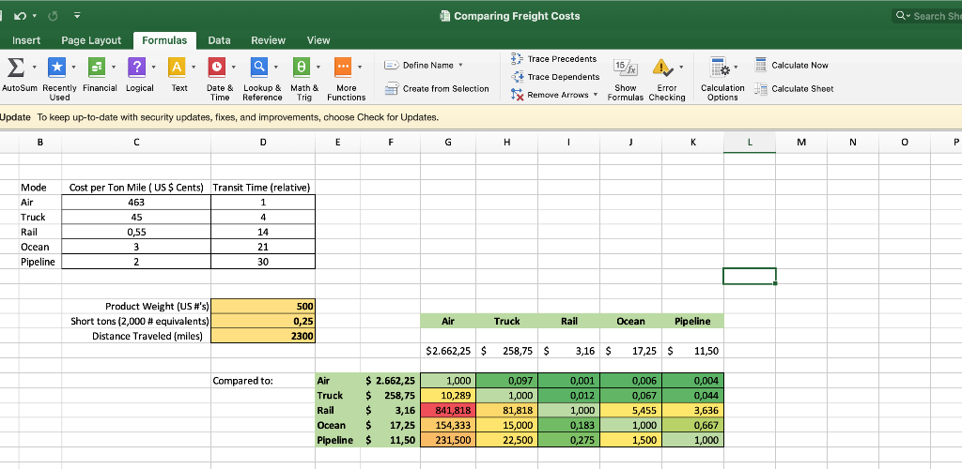Select Rail cost cell 0,55
This screenshot has height=469, width=962.
[x=136, y=232]
